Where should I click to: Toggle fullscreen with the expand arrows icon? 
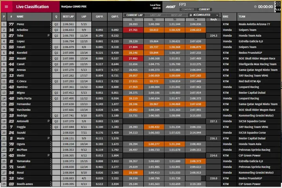click(x=278, y=4)
